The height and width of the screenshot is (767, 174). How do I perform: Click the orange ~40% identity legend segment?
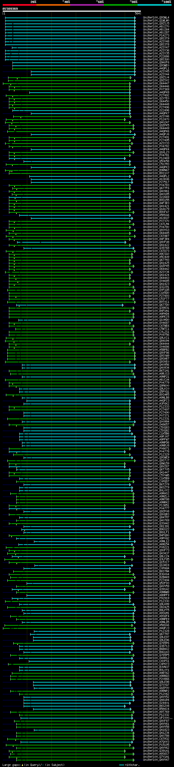53,5
